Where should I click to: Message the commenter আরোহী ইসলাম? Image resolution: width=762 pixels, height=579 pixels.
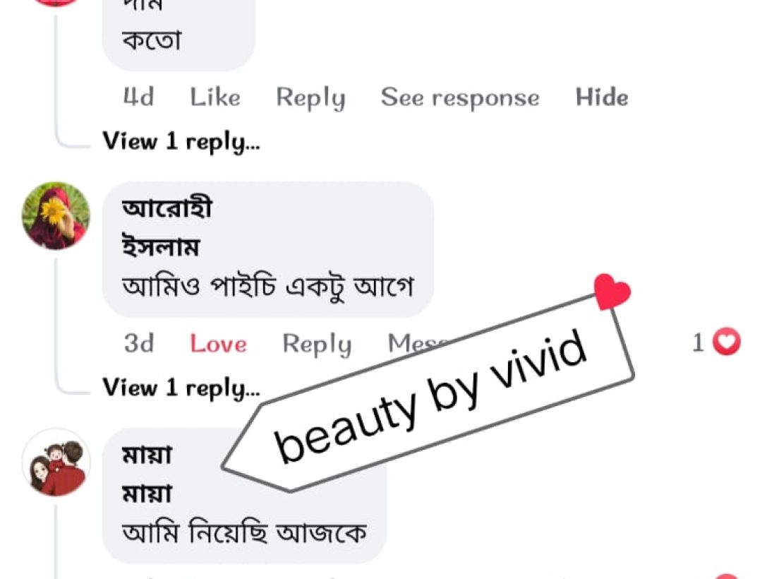point(418,343)
